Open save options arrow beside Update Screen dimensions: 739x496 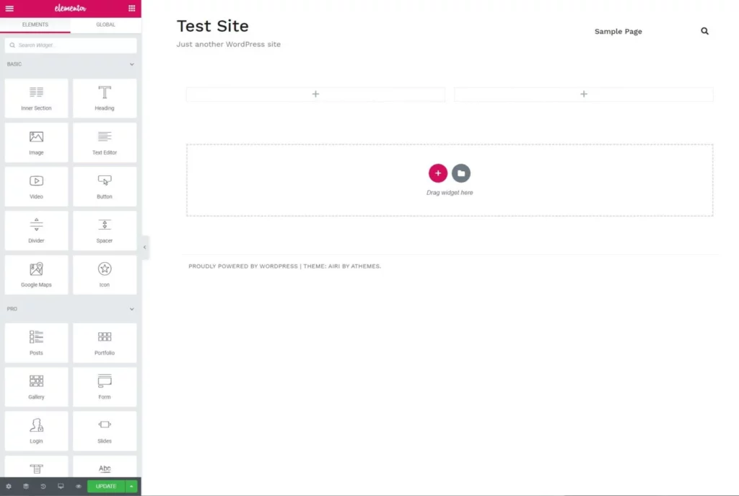pyautogui.click(x=131, y=487)
